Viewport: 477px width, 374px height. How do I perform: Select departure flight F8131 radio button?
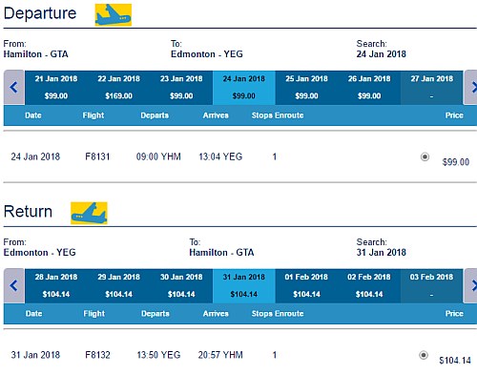(425, 156)
